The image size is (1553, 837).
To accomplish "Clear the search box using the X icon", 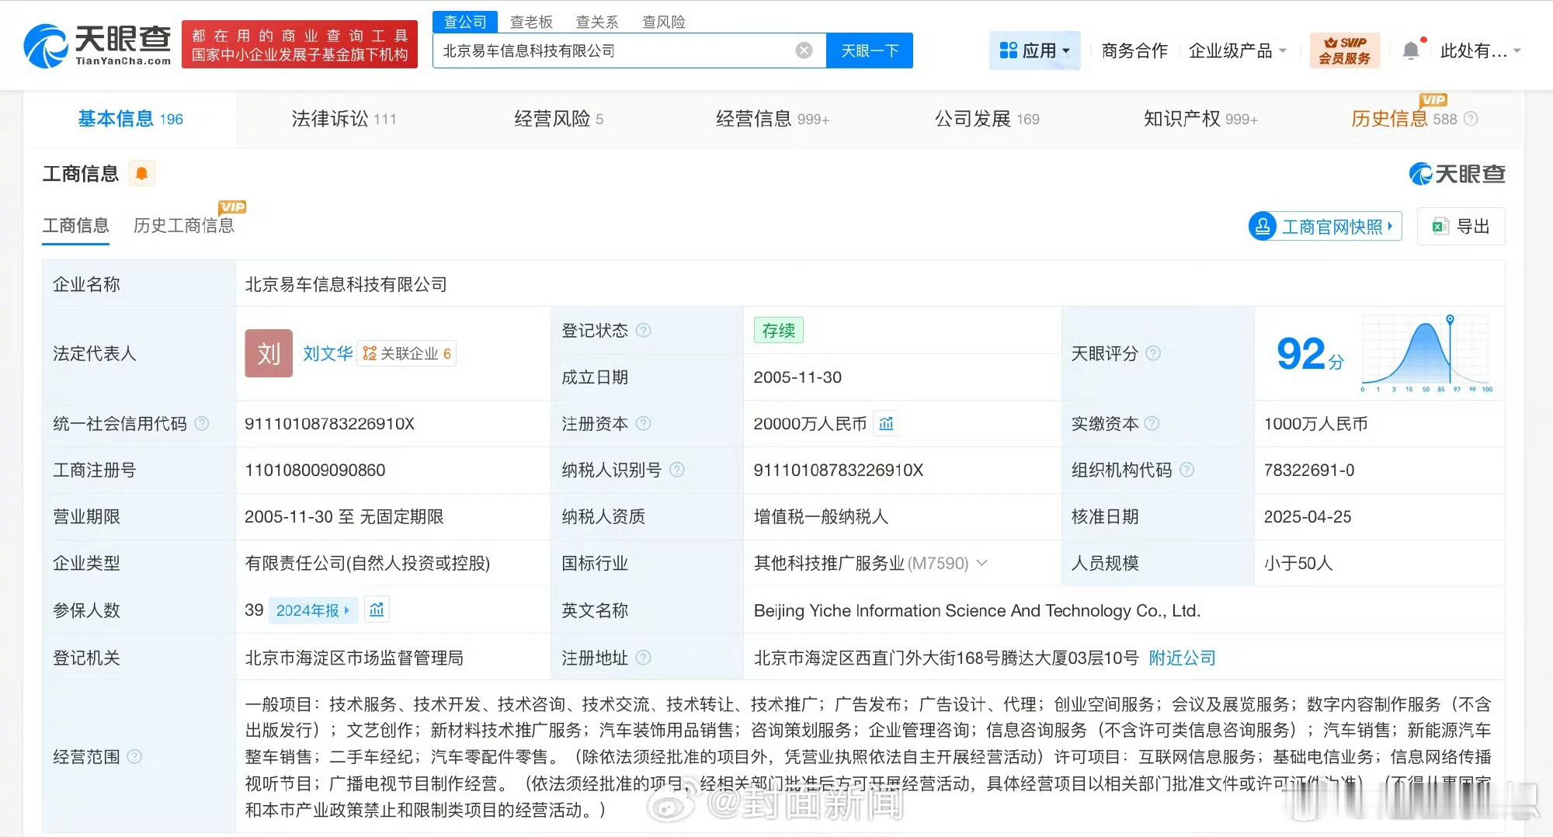I will coord(804,50).
